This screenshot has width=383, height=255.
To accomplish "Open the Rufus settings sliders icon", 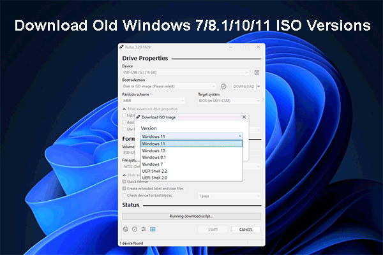I will 144,229.
